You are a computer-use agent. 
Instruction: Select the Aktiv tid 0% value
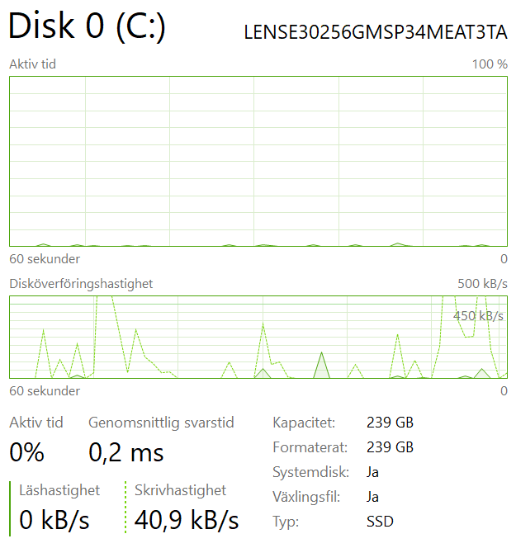pos(27,452)
